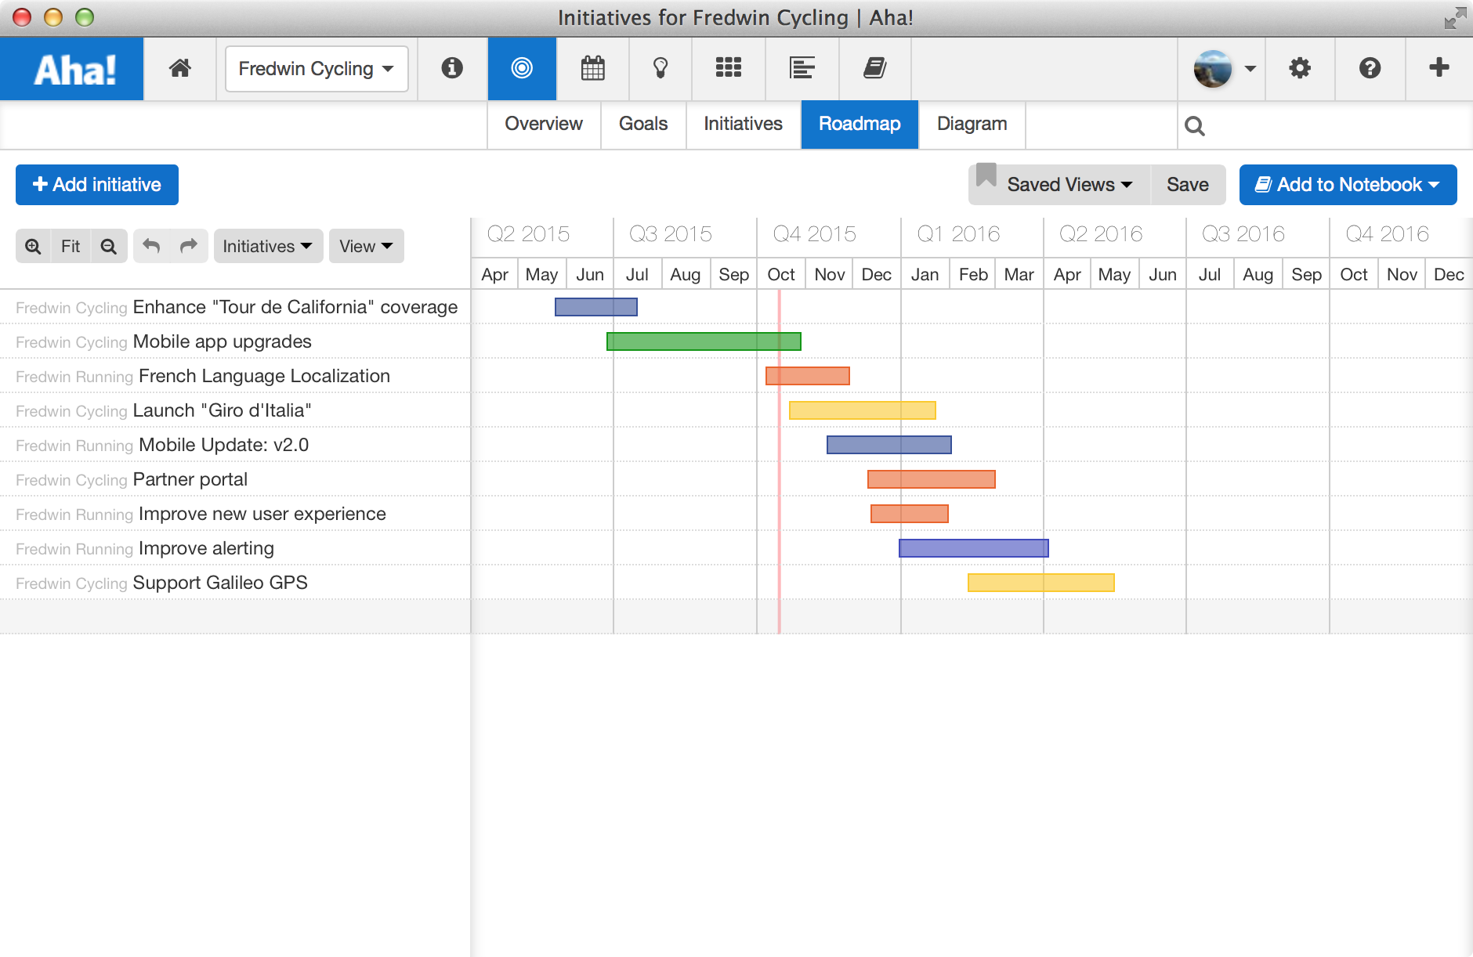The width and height of the screenshot is (1473, 957).
Task: Open the features grid icon
Action: pyautogui.click(x=729, y=69)
